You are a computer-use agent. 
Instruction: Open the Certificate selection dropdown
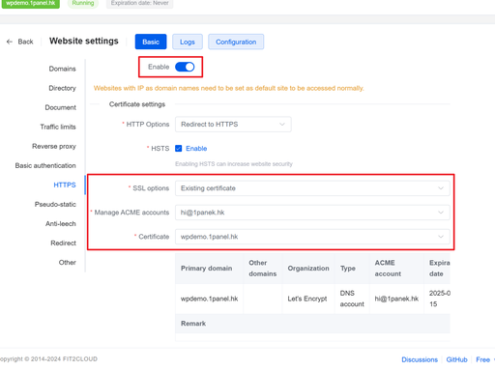312,237
